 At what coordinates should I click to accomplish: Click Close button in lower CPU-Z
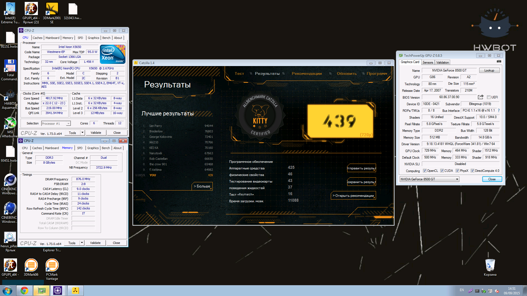116,243
